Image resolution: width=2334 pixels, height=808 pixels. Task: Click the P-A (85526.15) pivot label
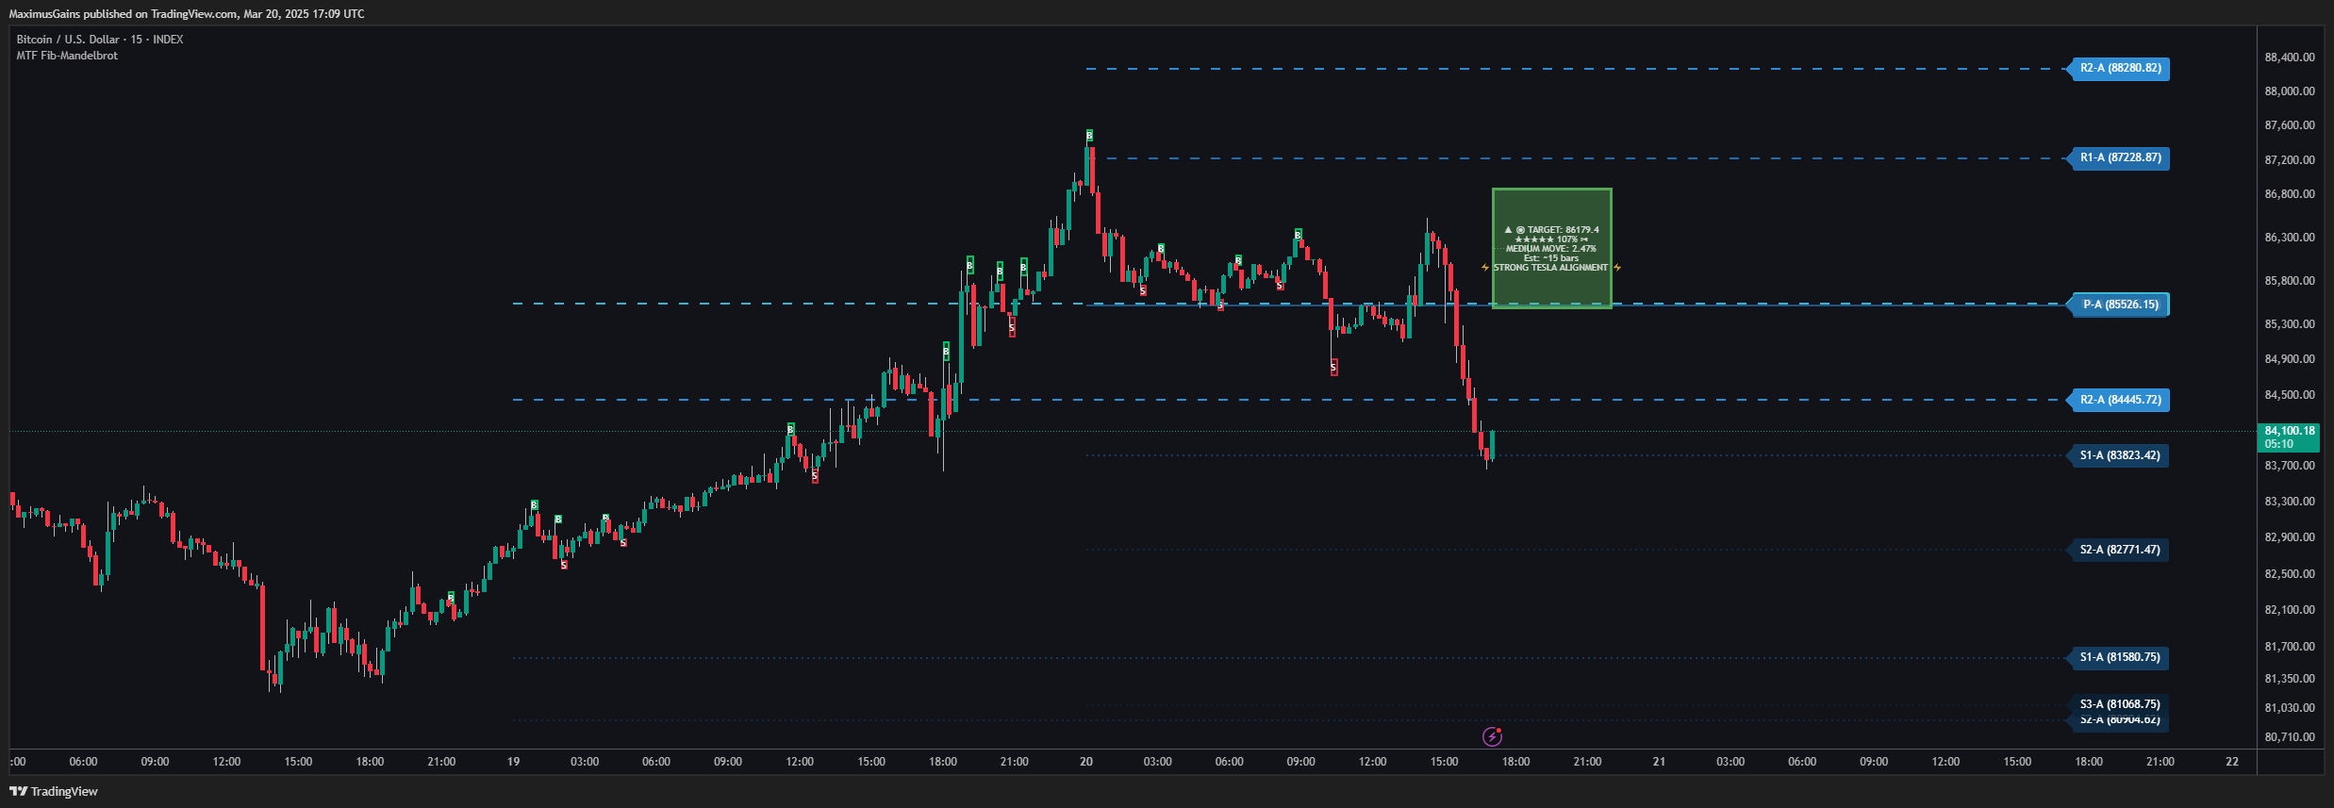2120,305
